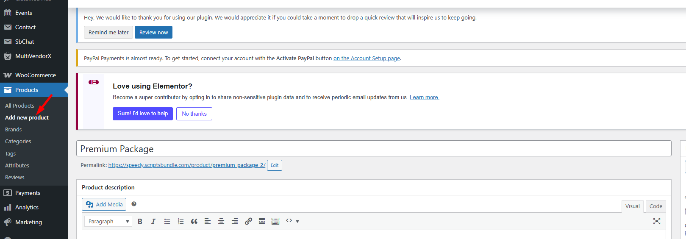Insert a bulleted list

coord(167,221)
